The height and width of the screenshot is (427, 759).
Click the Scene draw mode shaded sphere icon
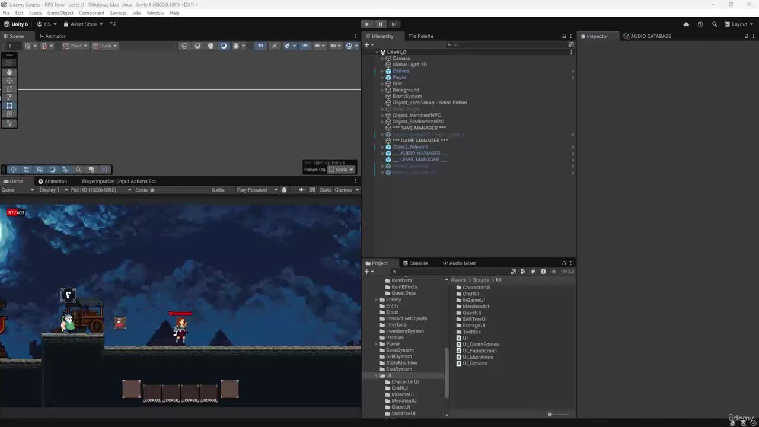pos(211,46)
